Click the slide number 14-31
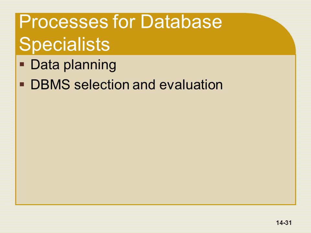The height and width of the screenshot is (233, 311). pyautogui.click(x=284, y=223)
